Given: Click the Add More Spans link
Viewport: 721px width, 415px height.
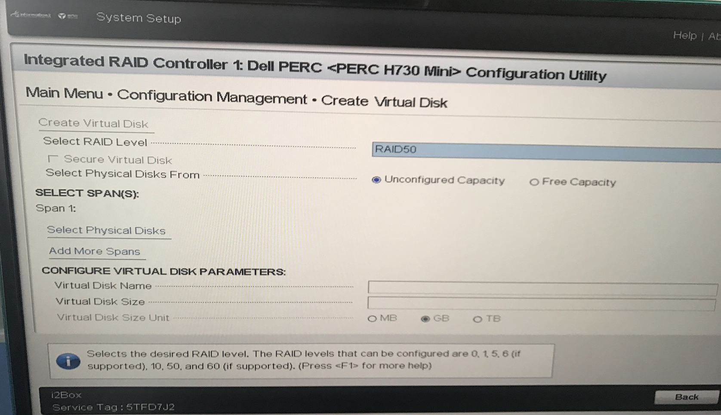Looking at the screenshot, I should [95, 251].
